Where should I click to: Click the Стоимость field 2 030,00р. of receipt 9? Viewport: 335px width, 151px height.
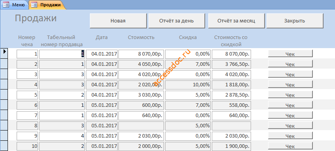(141, 136)
